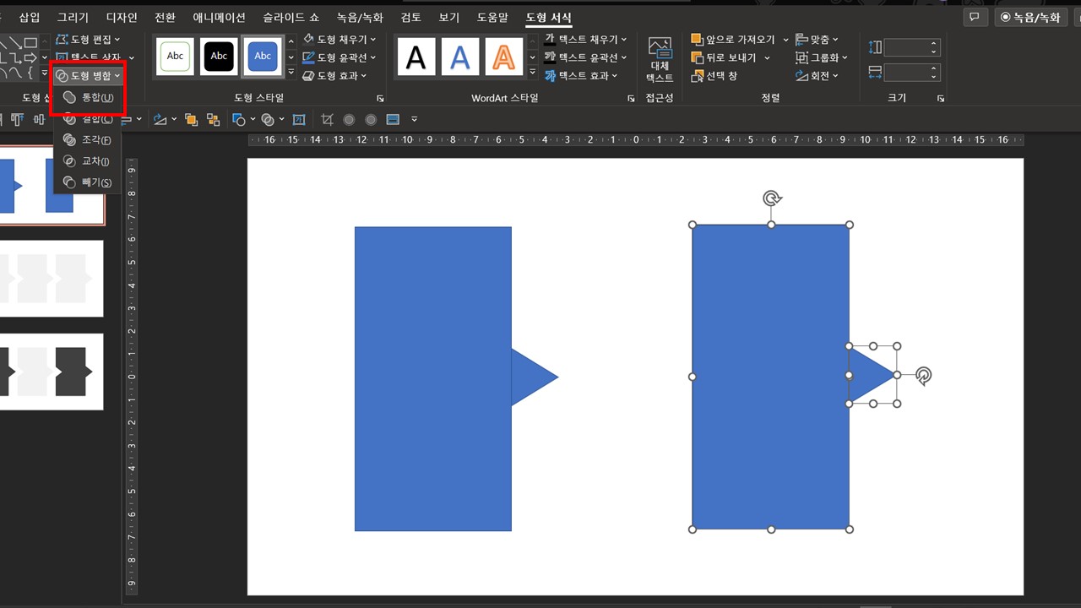Choose the Fragment (조각) merge option

click(88, 140)
